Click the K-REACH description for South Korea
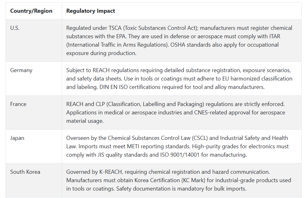 179,181
